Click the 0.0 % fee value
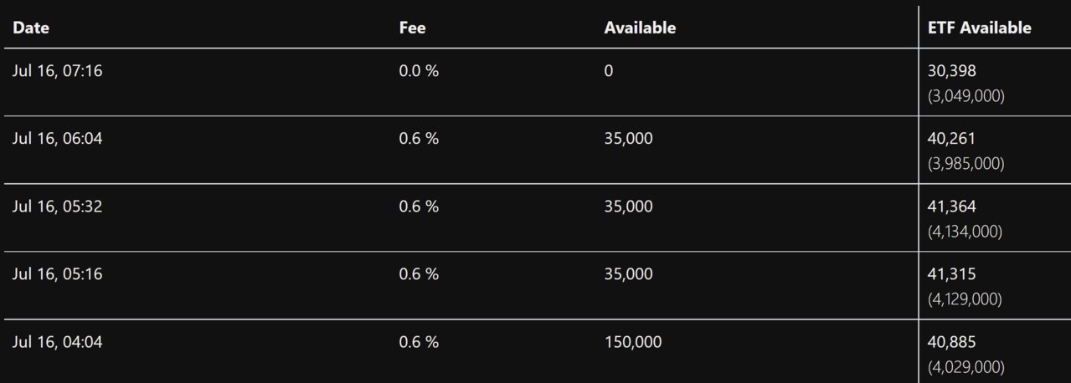This screenshot has width=1071, height=383. coord(419,71)
